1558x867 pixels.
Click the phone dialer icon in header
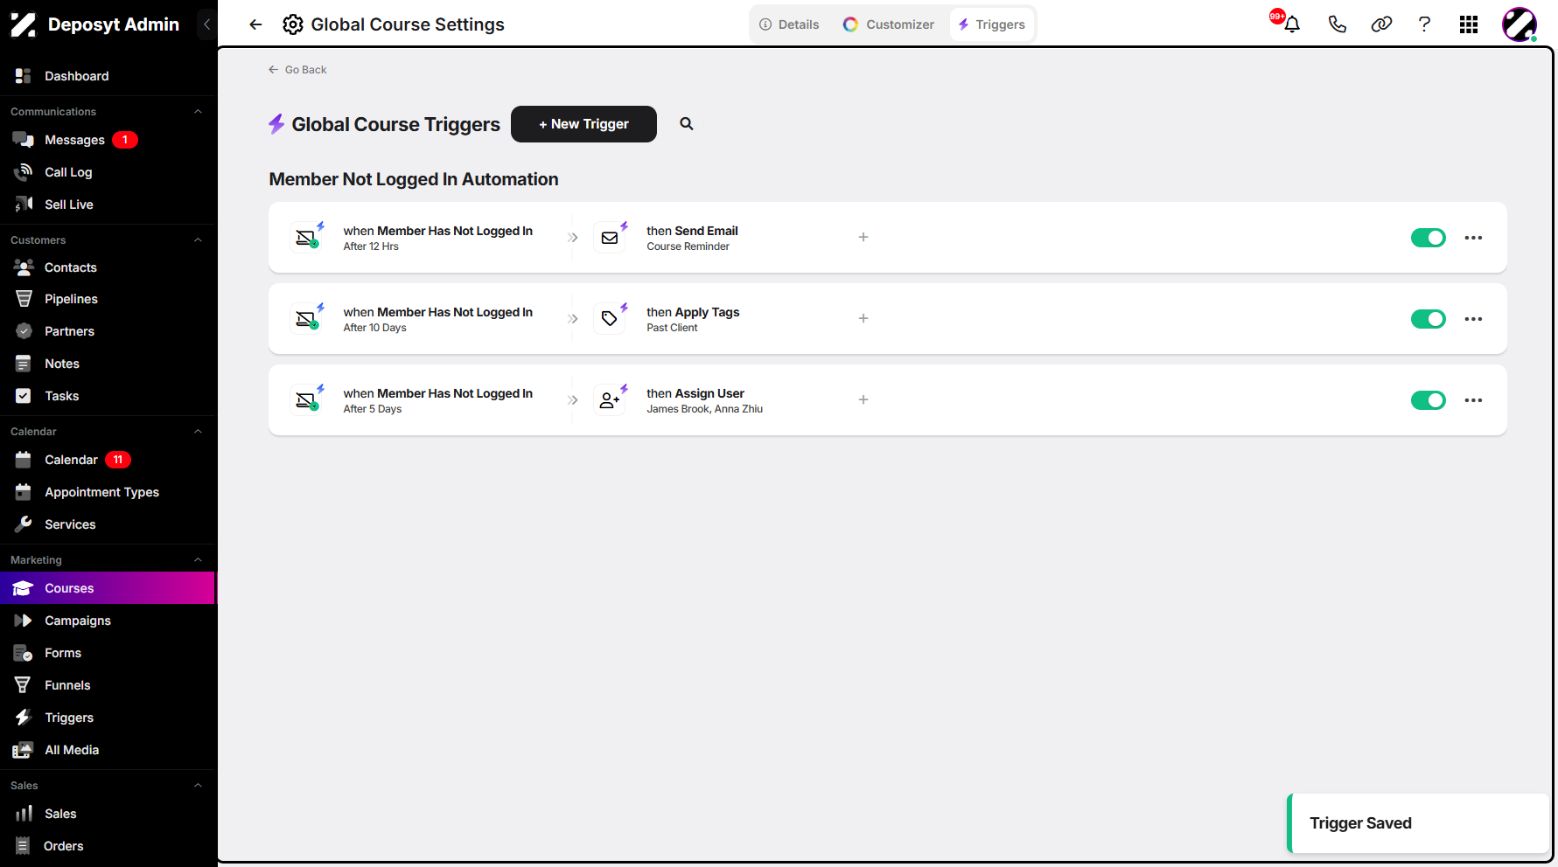point(1337,24)
